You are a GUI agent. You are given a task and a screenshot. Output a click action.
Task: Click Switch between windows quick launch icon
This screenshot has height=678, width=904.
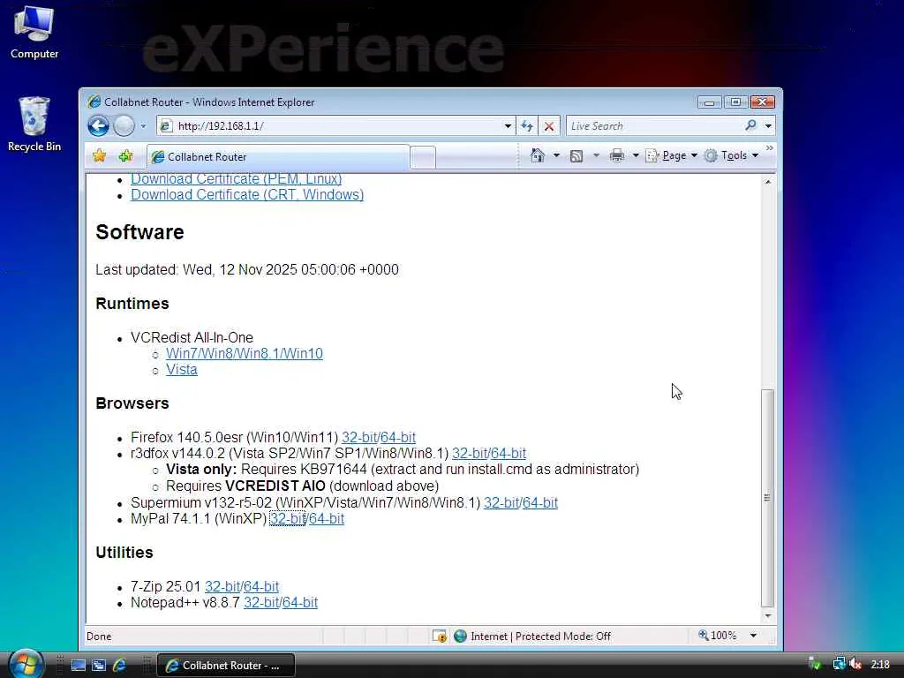click(99, 666)
